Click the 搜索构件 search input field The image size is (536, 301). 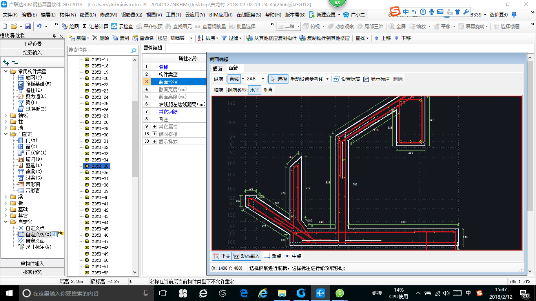[x=98, y=51]
